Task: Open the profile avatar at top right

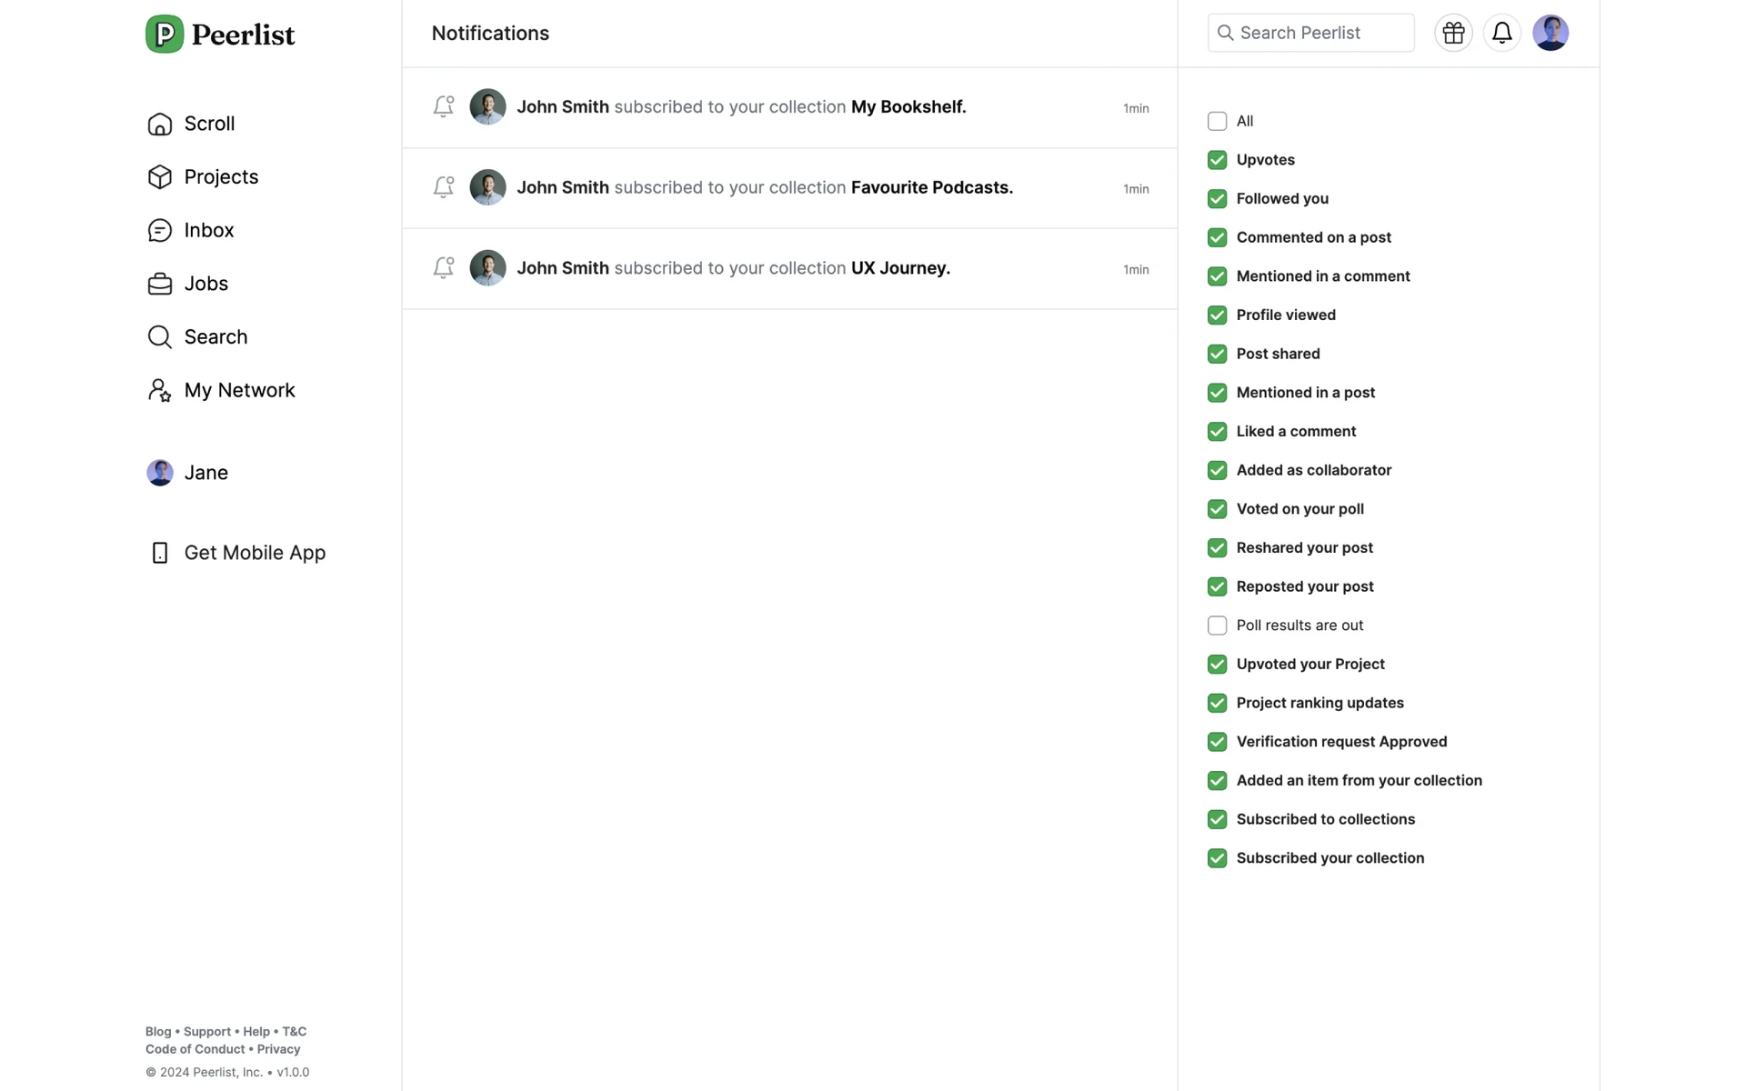Action: point(1550,34)
